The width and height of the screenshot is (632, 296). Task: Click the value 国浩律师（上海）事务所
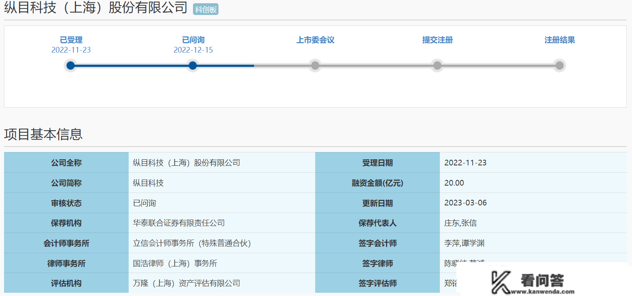175,263
